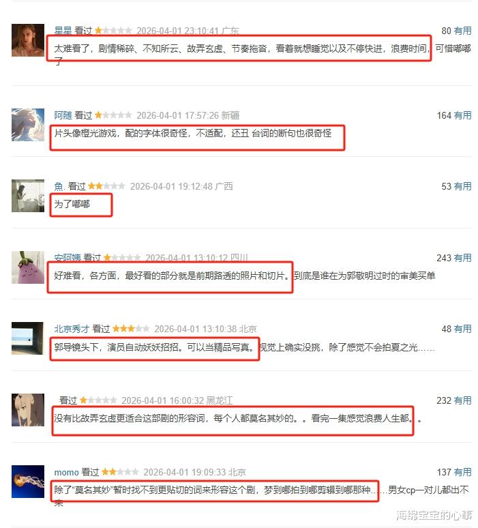Mark the 48-vote review as 有用
Screen dimensions: 478x528
pos(462,329)
